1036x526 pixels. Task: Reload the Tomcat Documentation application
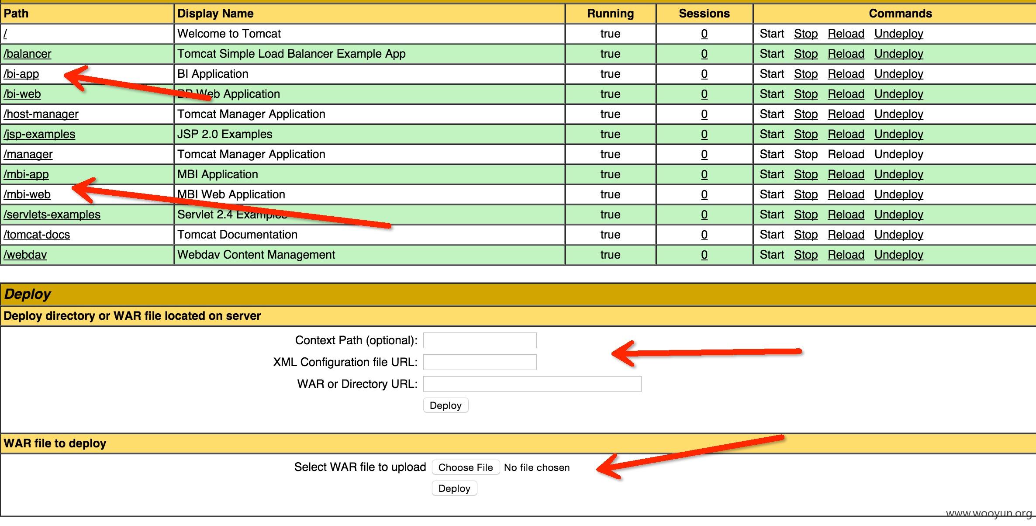[846, 235]
